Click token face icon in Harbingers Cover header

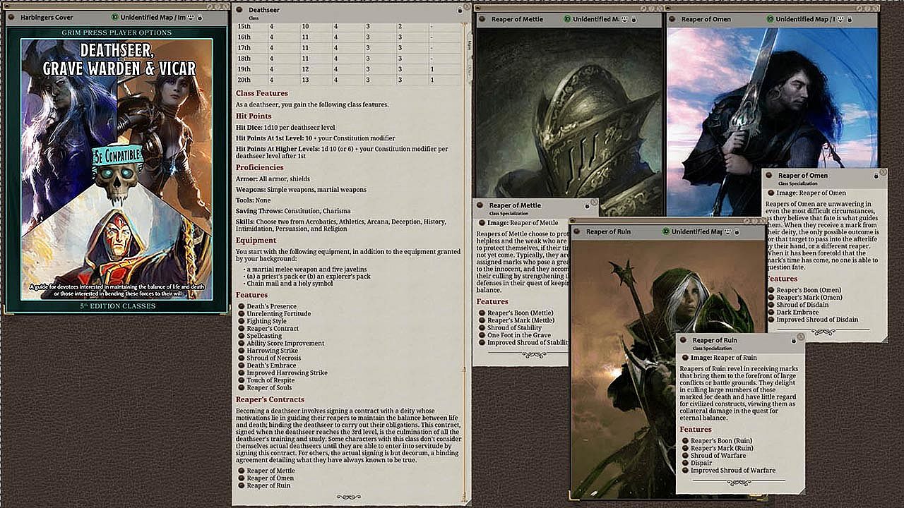[x=192, y=17]
